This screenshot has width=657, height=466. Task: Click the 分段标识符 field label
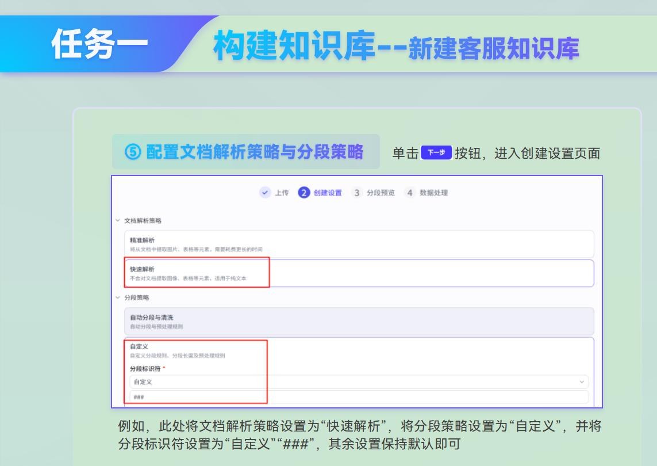tap(145, 369)
